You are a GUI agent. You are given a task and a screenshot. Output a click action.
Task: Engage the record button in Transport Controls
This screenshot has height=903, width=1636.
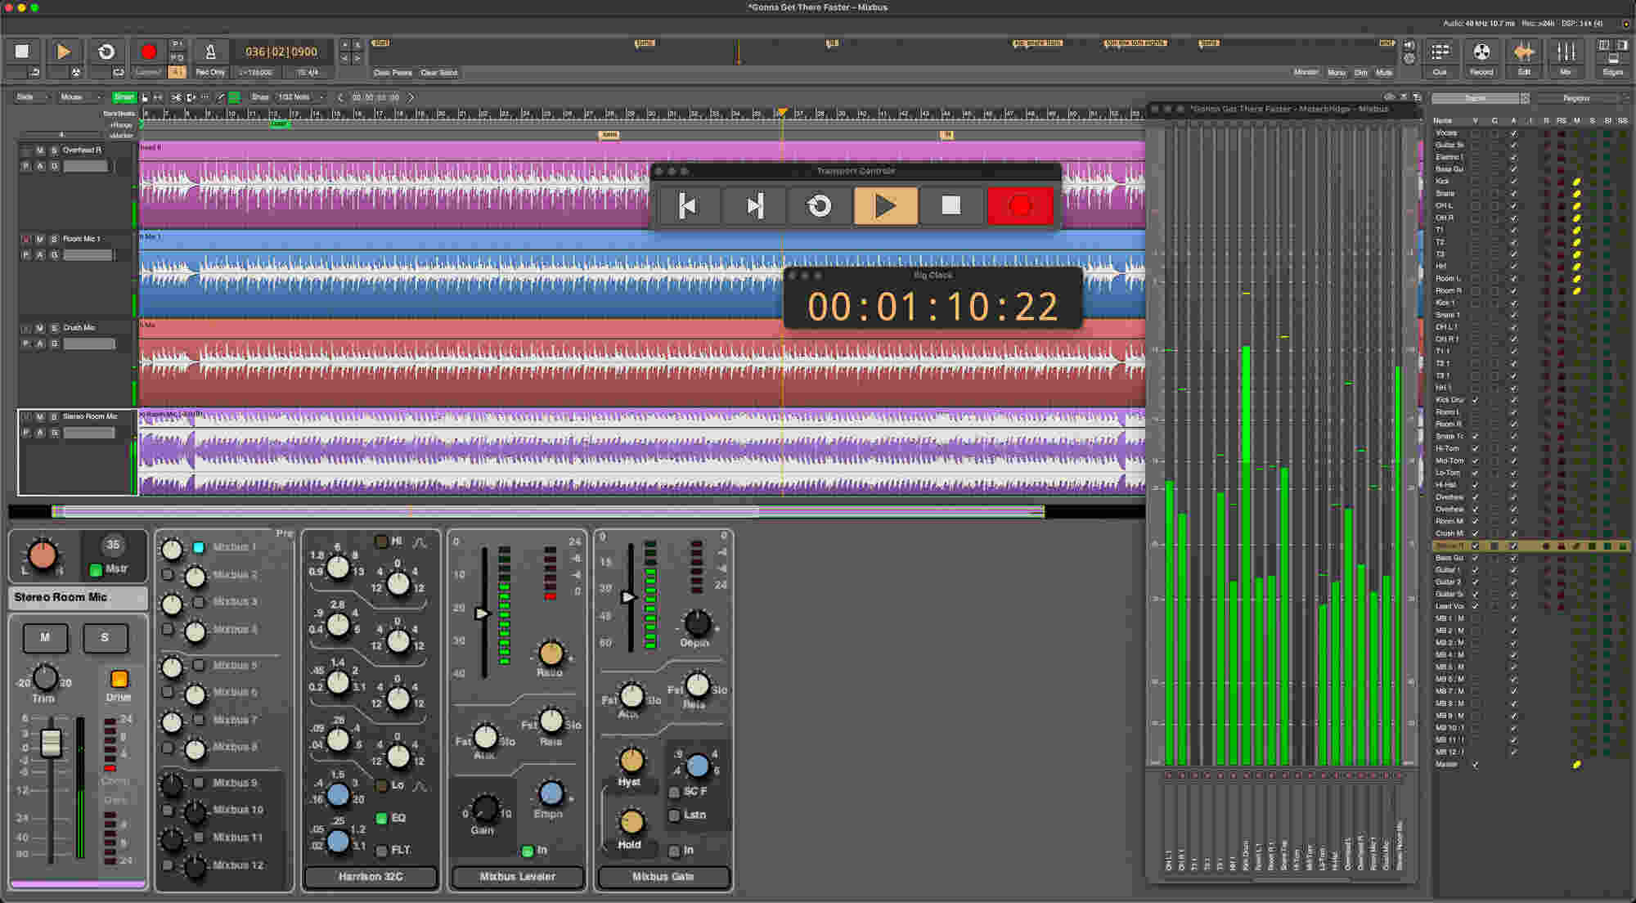(1019, 205)
